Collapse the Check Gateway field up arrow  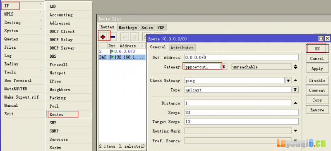[x=295, y=80]
